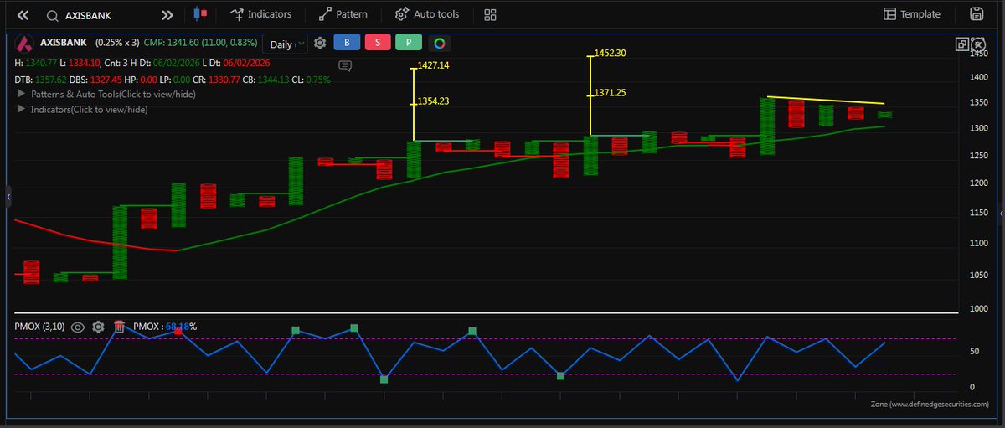Click the definedgesecurities.com zone link
1005x428 pixels.
tap(931, 404)
